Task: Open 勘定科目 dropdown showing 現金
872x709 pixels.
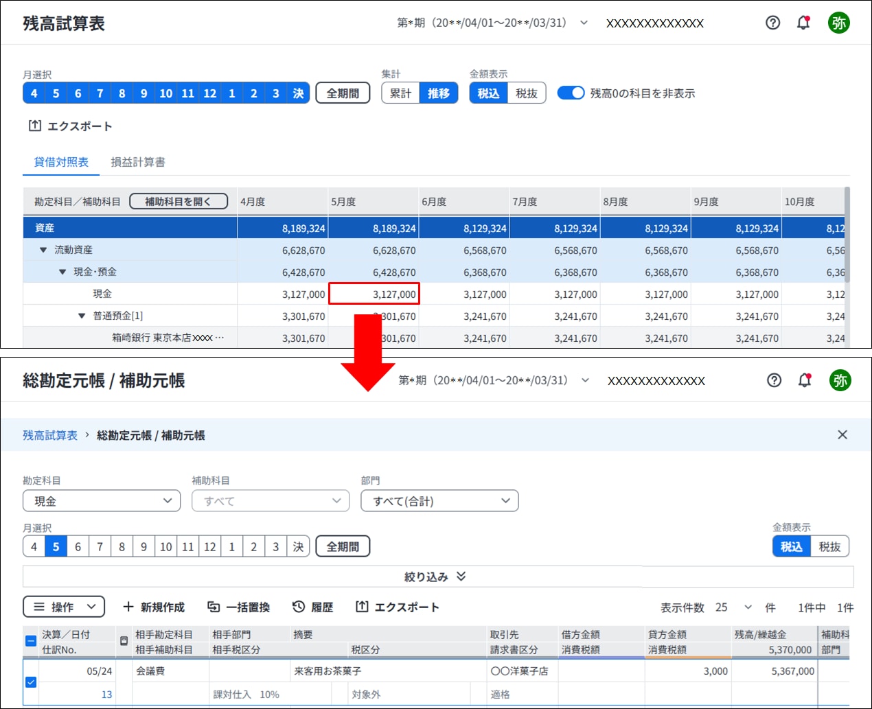Action: tap(102, 501)
